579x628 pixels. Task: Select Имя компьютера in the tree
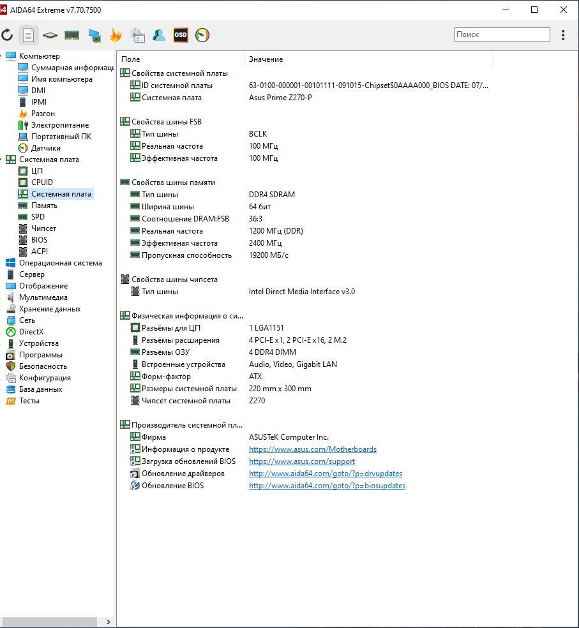click(62, 79)
